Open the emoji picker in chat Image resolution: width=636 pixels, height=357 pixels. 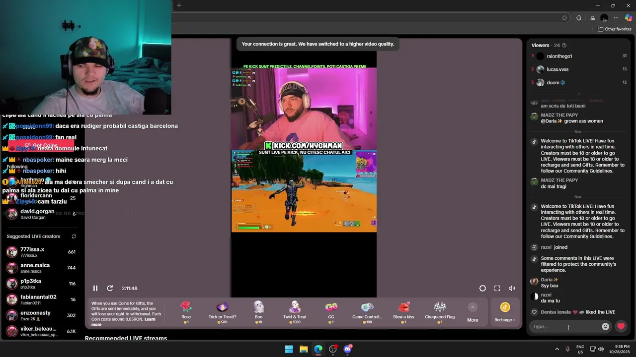[x=605, y=326]
